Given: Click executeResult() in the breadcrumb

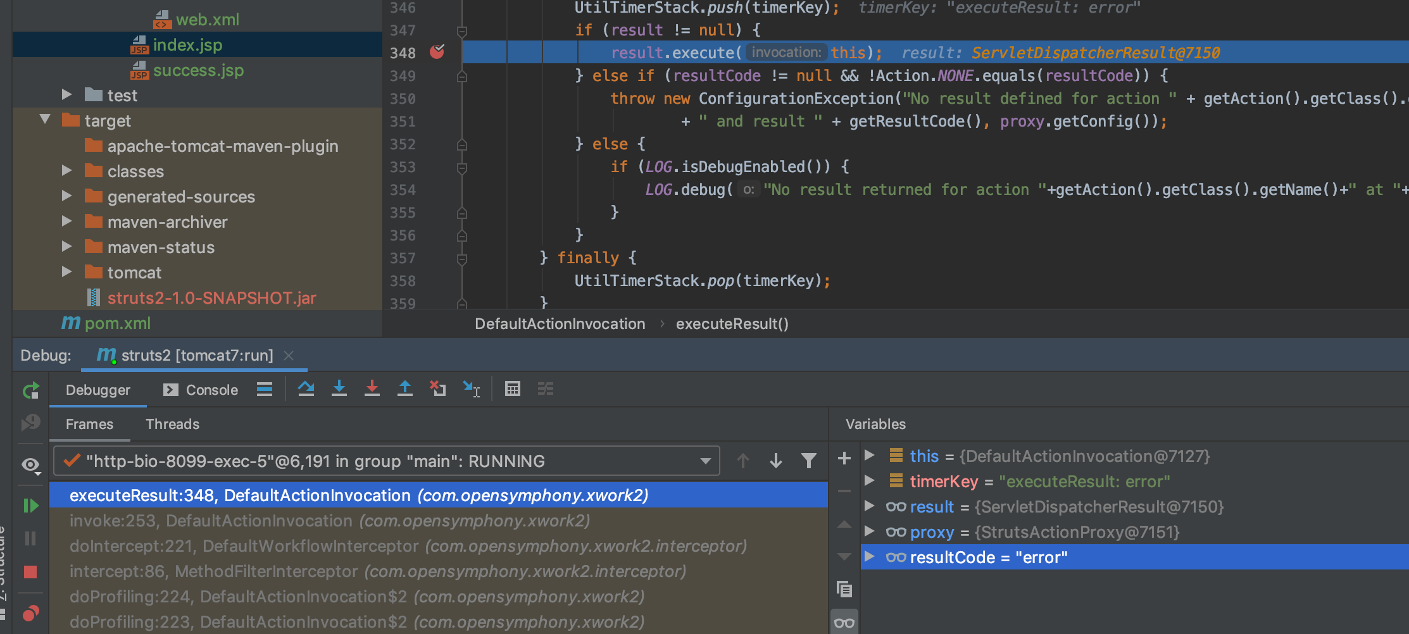Looking at the screenshot, I should tap(732, 324).
